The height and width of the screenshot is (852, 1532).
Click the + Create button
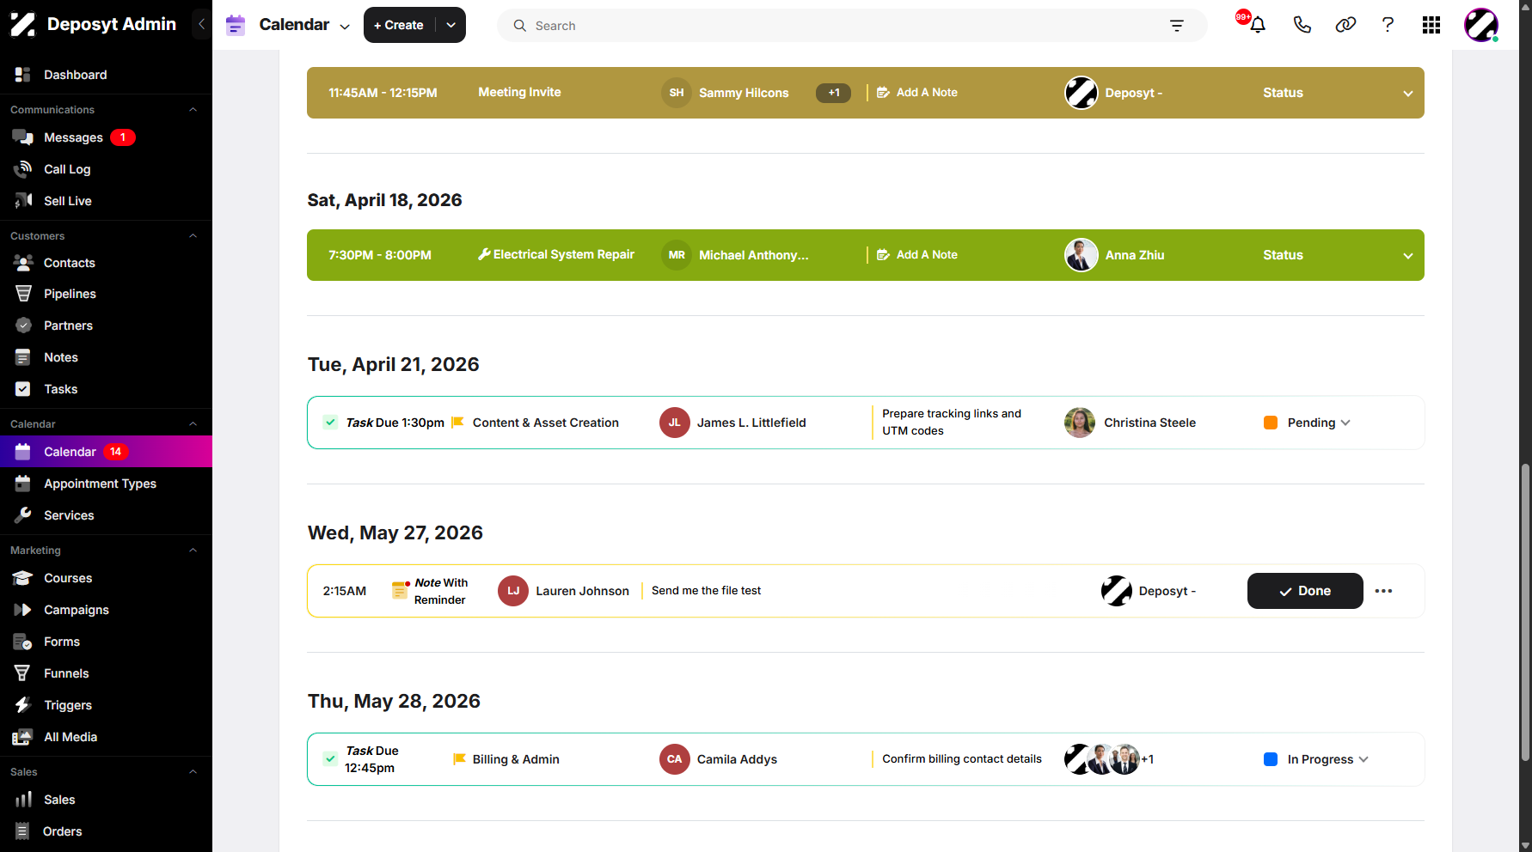coord(399,25)
